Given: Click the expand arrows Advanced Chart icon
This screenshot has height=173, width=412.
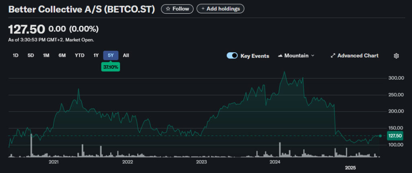Looking at the screenshot, I should [x=333, y=56].
